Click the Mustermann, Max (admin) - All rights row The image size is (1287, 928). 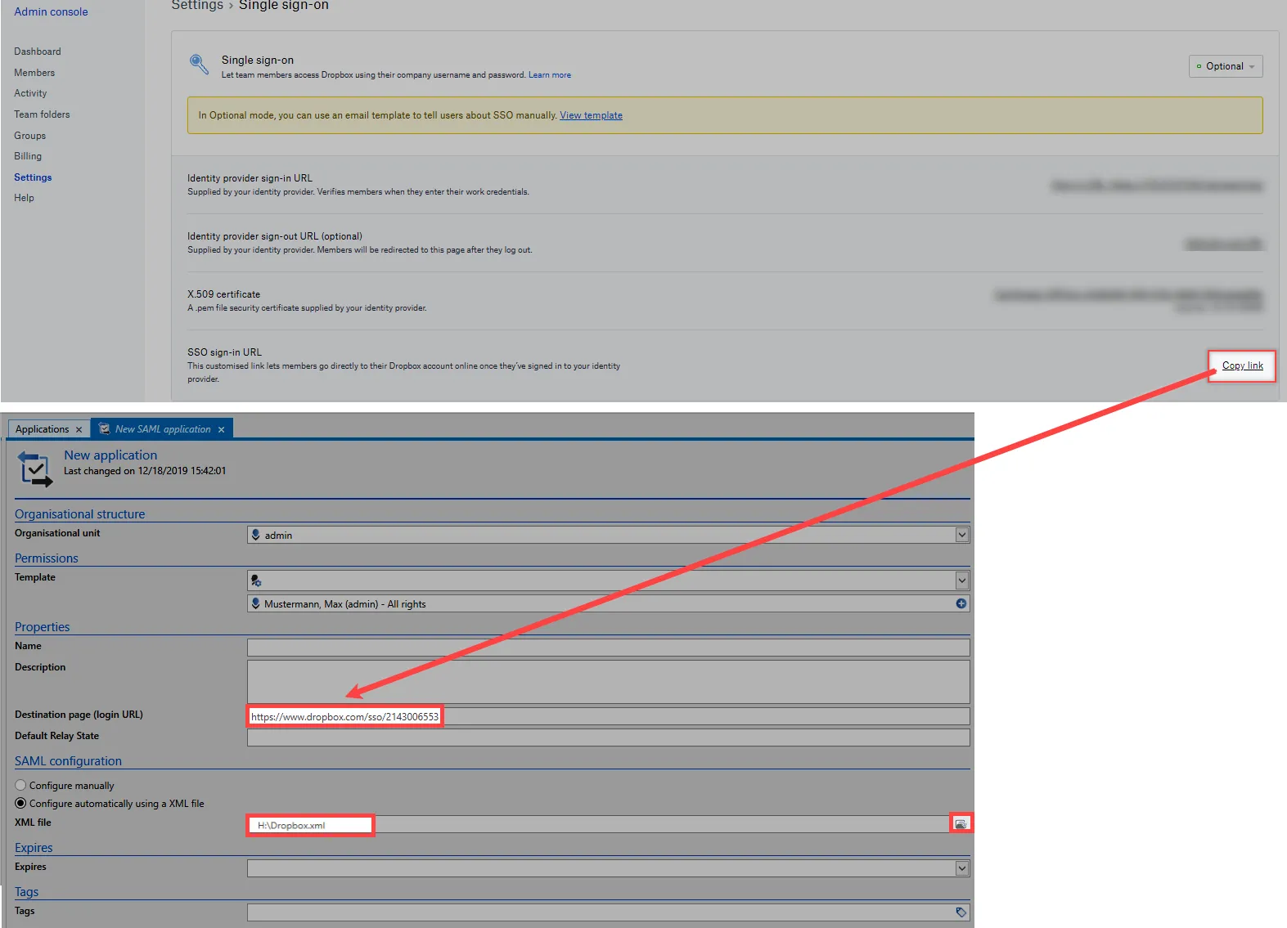coord(608,603)
